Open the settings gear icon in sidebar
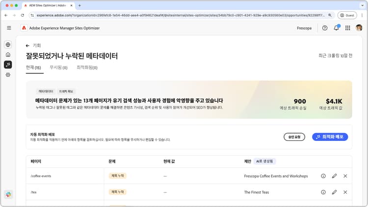 click(8, 75)
